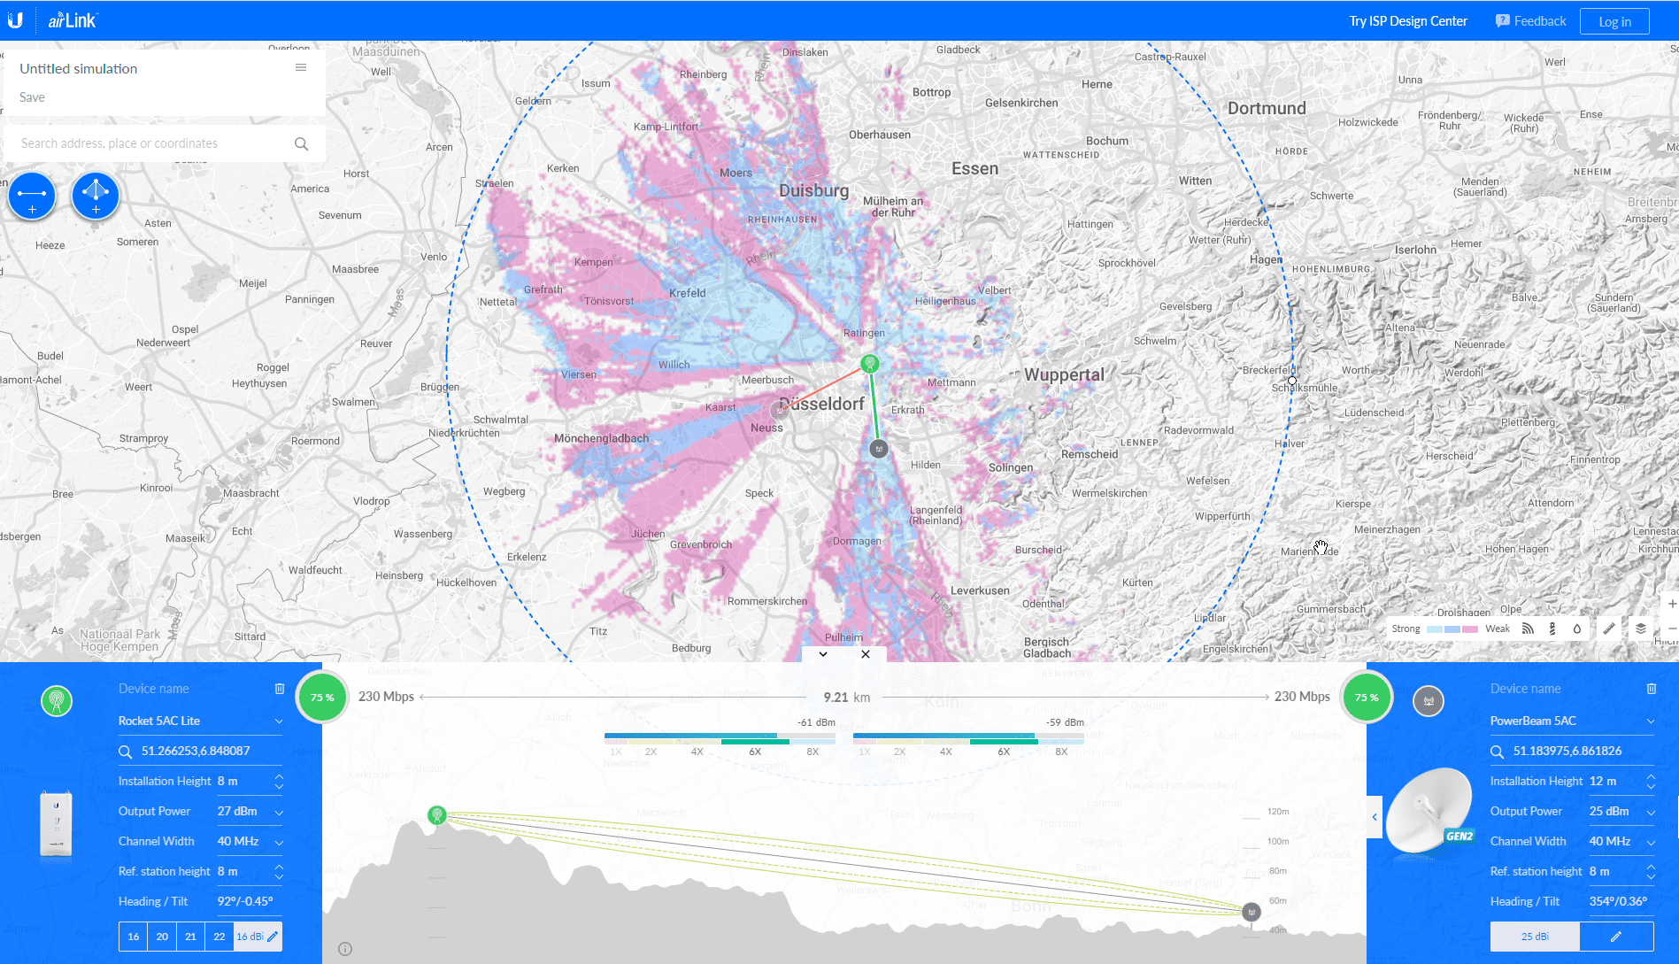Select antenna gain 16
The image size is (1679, 964).
pyautogui.click(x=134, y=937)
